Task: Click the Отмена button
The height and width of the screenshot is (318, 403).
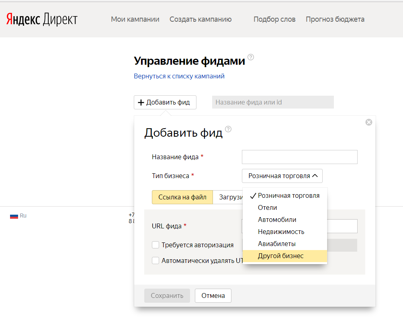Action: click(x=213, y=295)
